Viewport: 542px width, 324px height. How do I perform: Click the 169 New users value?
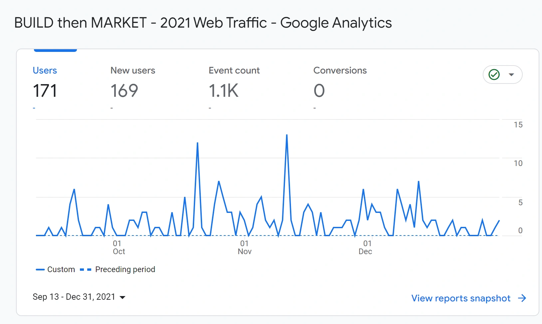coord(125,91)
